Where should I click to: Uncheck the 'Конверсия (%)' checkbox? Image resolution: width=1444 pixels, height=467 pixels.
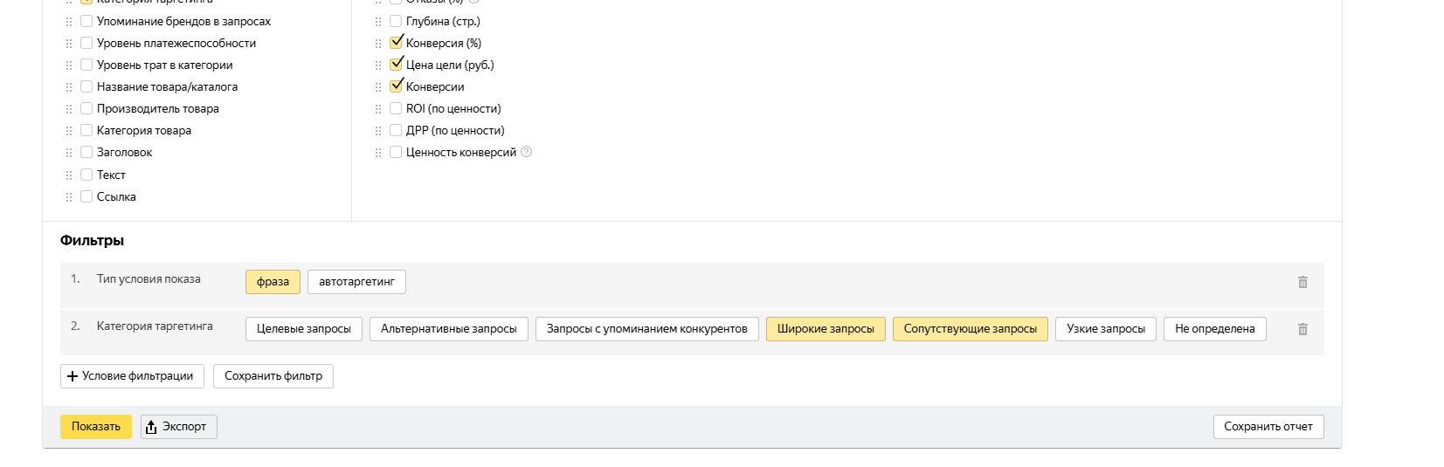pyautogui.click(x=396, y=43)
